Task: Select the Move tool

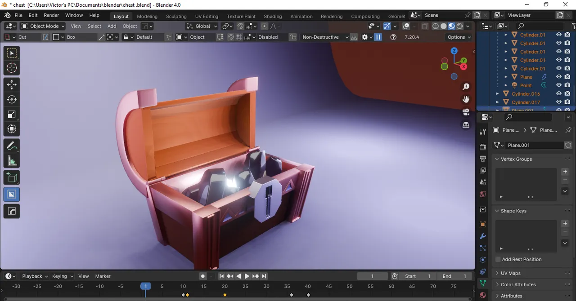Action: (x=12, y=84)
